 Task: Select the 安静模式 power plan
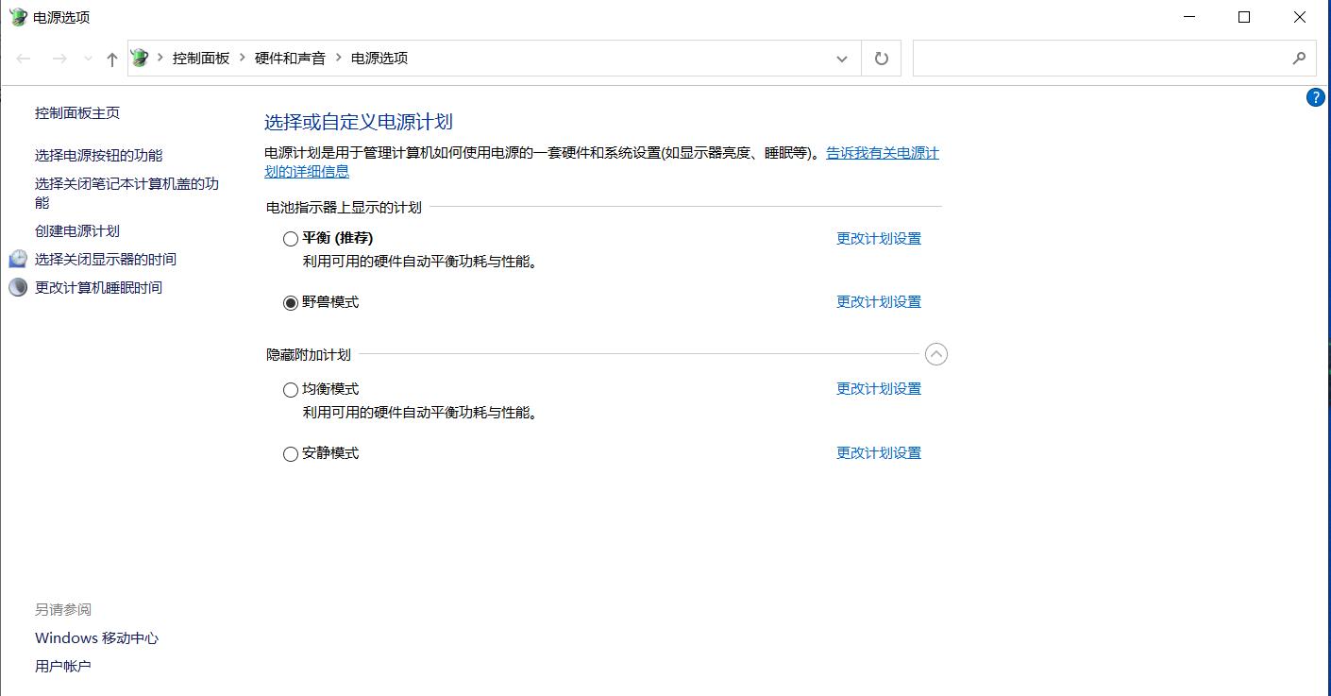291,454
